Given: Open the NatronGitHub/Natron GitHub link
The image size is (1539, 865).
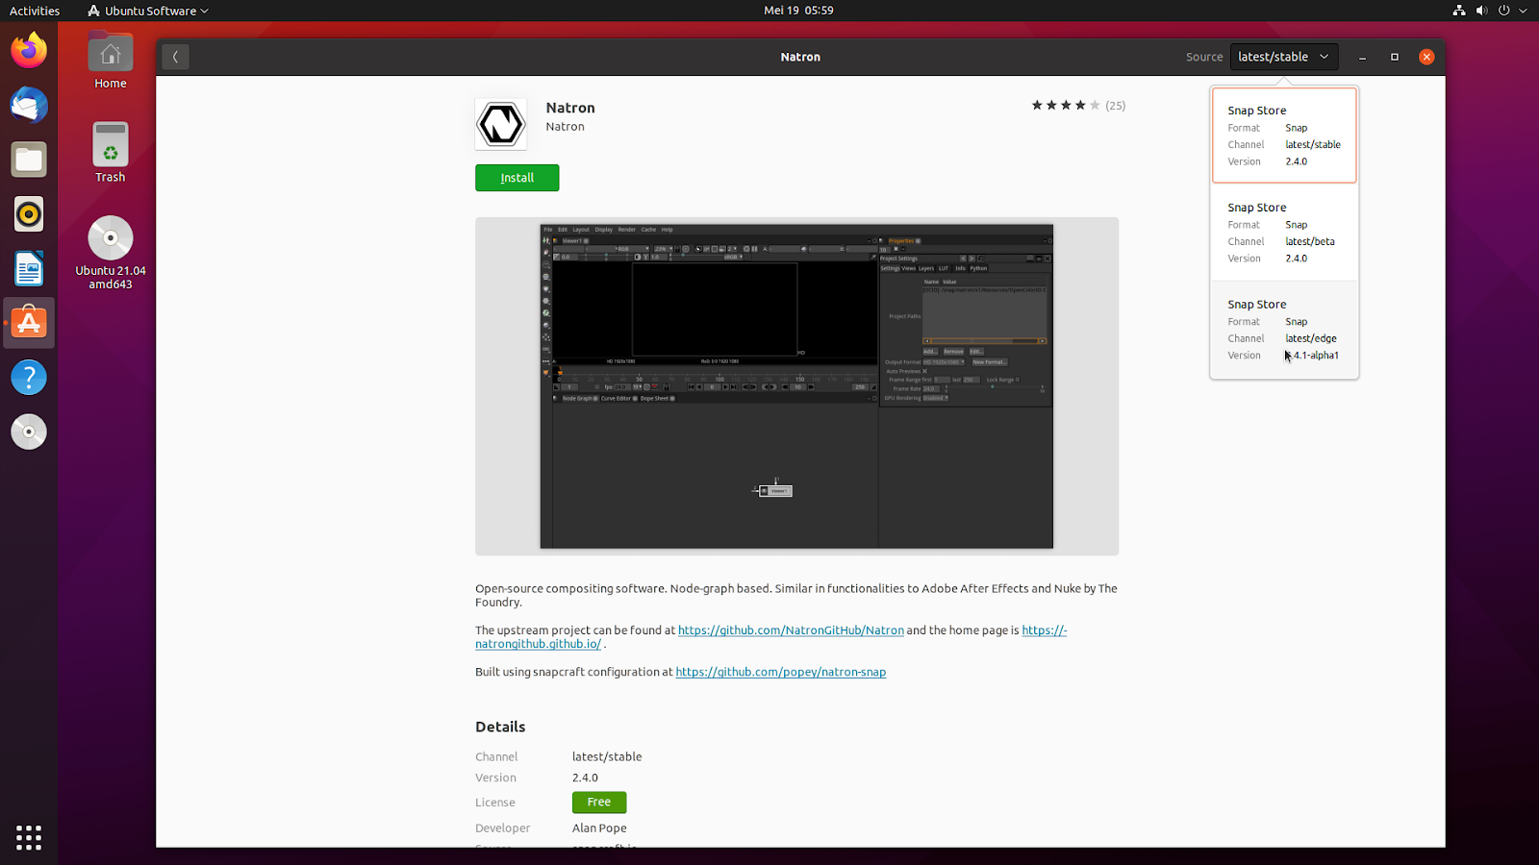Looking at the screenshot, I should (791, 630).
